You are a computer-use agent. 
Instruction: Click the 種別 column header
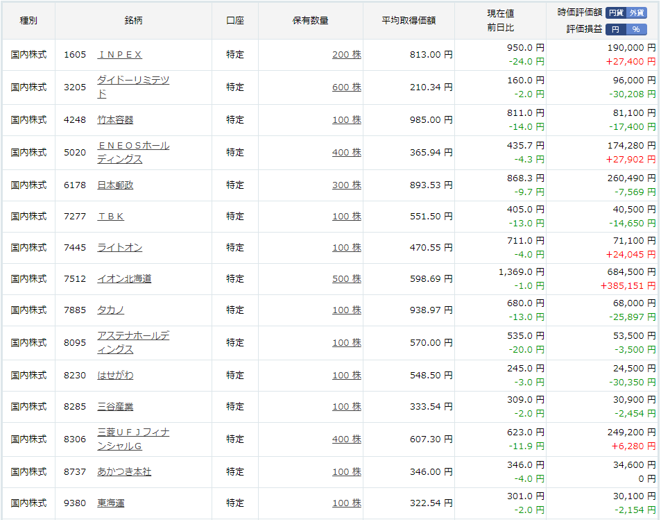28,21
